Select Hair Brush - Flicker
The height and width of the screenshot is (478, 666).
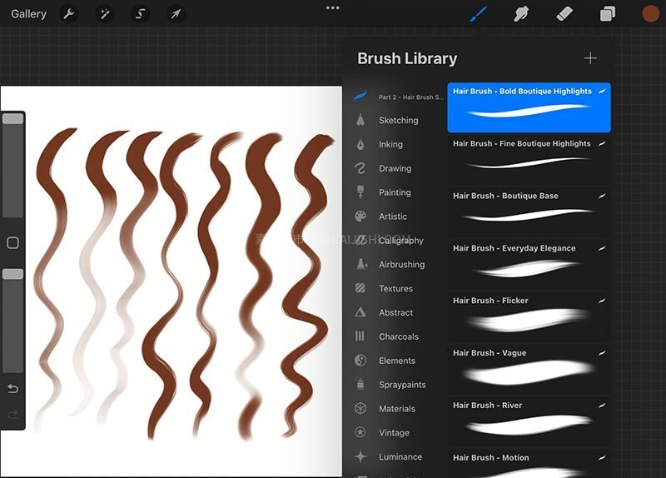(529, 316)
